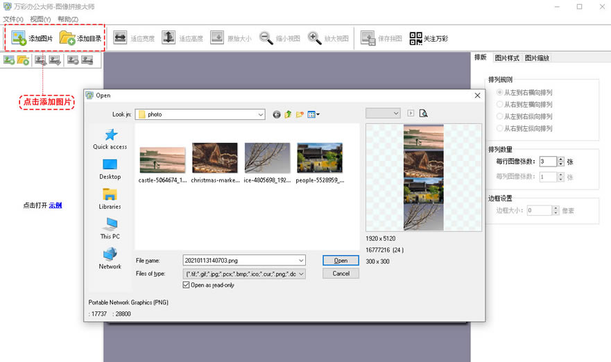Viewport: 611px width, 362px height.
Task: Click the 添加目录 (add folder) toolbar icon
Action: click(x=67, y=38)
